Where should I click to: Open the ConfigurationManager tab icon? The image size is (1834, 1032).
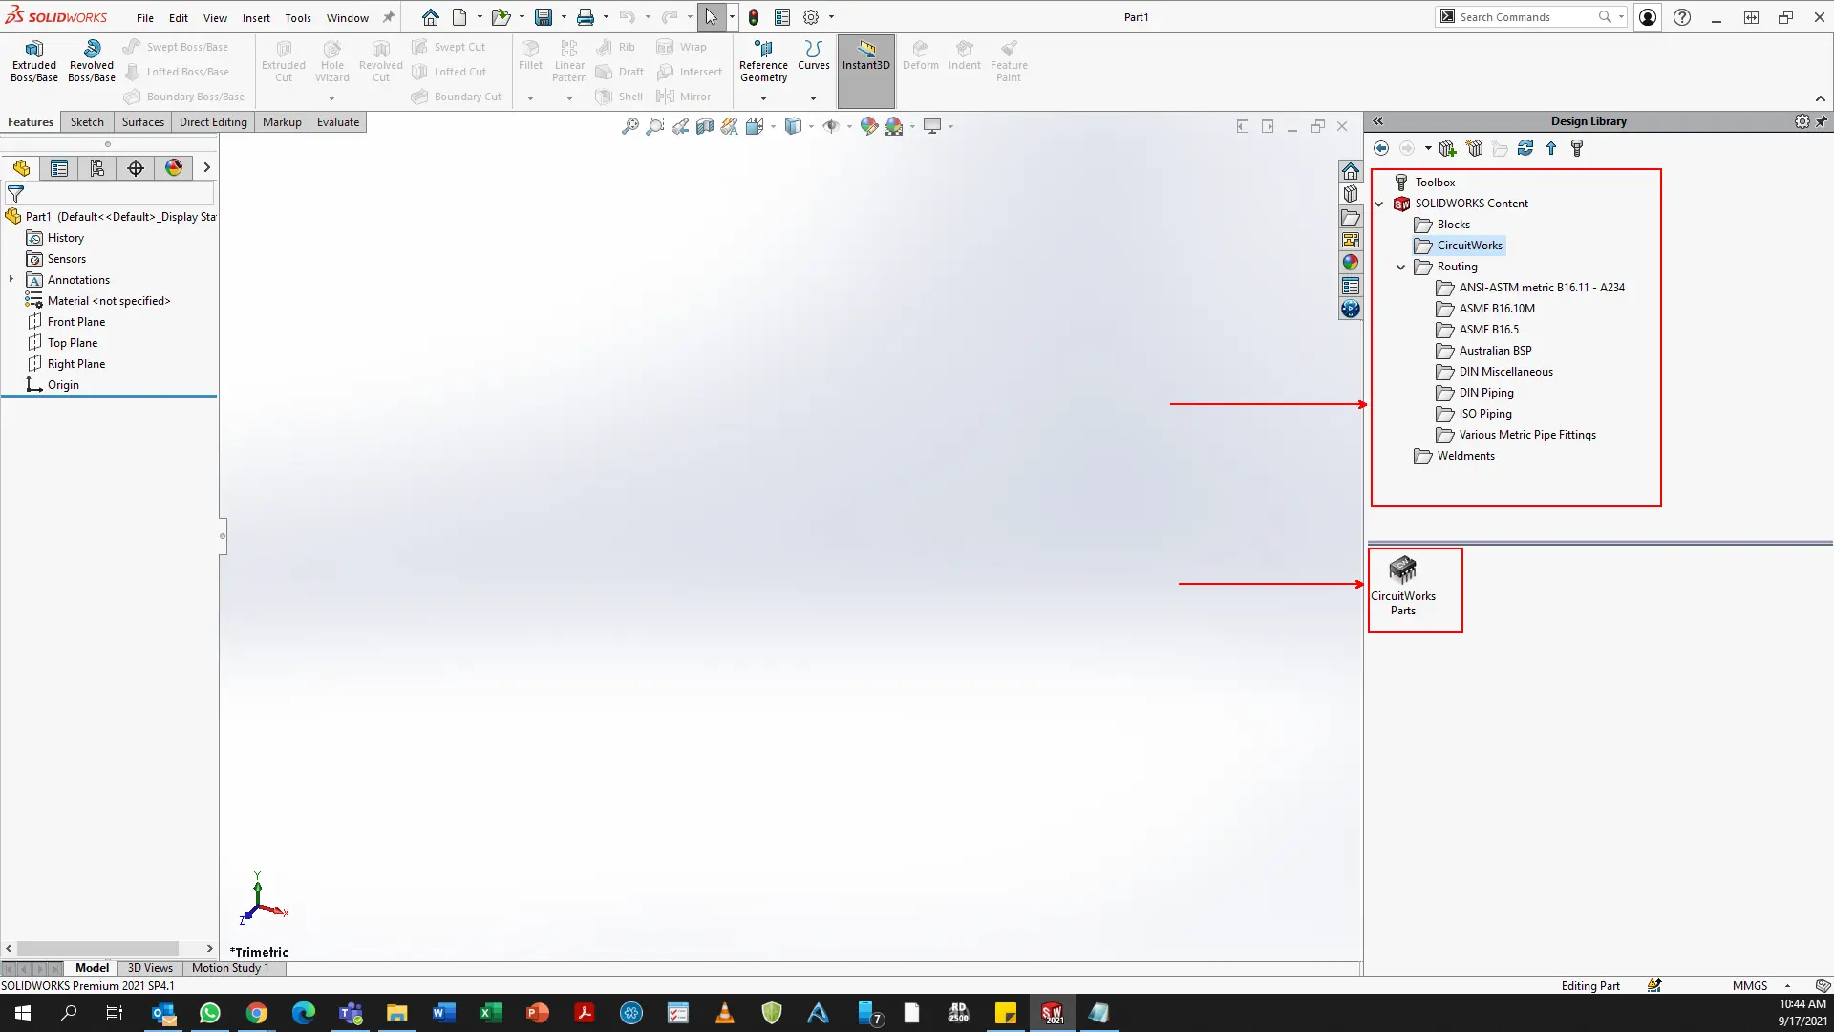(x=97, y=168)
